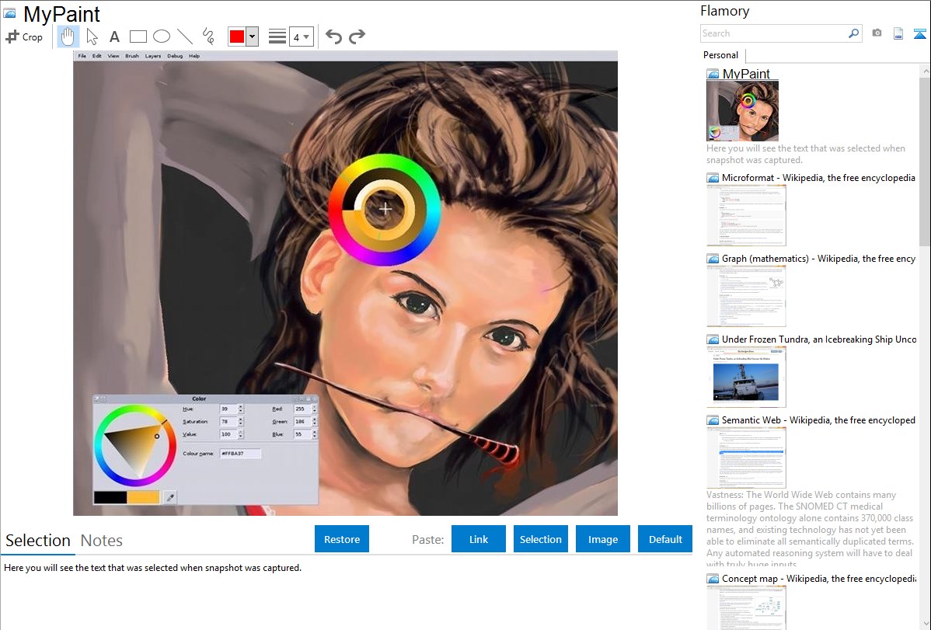Click the Semantic Web - Wikipedia title
This screenshot has height=630, width=931.
coord(818,419)
